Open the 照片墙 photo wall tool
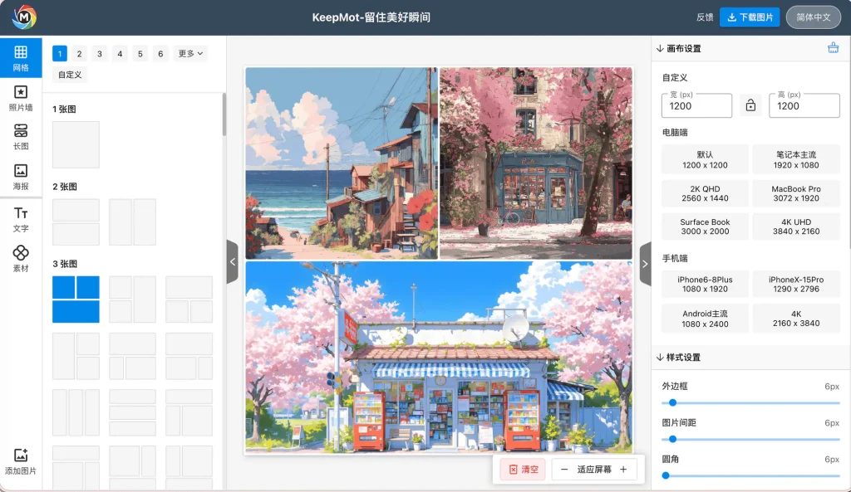The image size is (851, 492). [21, 98]
